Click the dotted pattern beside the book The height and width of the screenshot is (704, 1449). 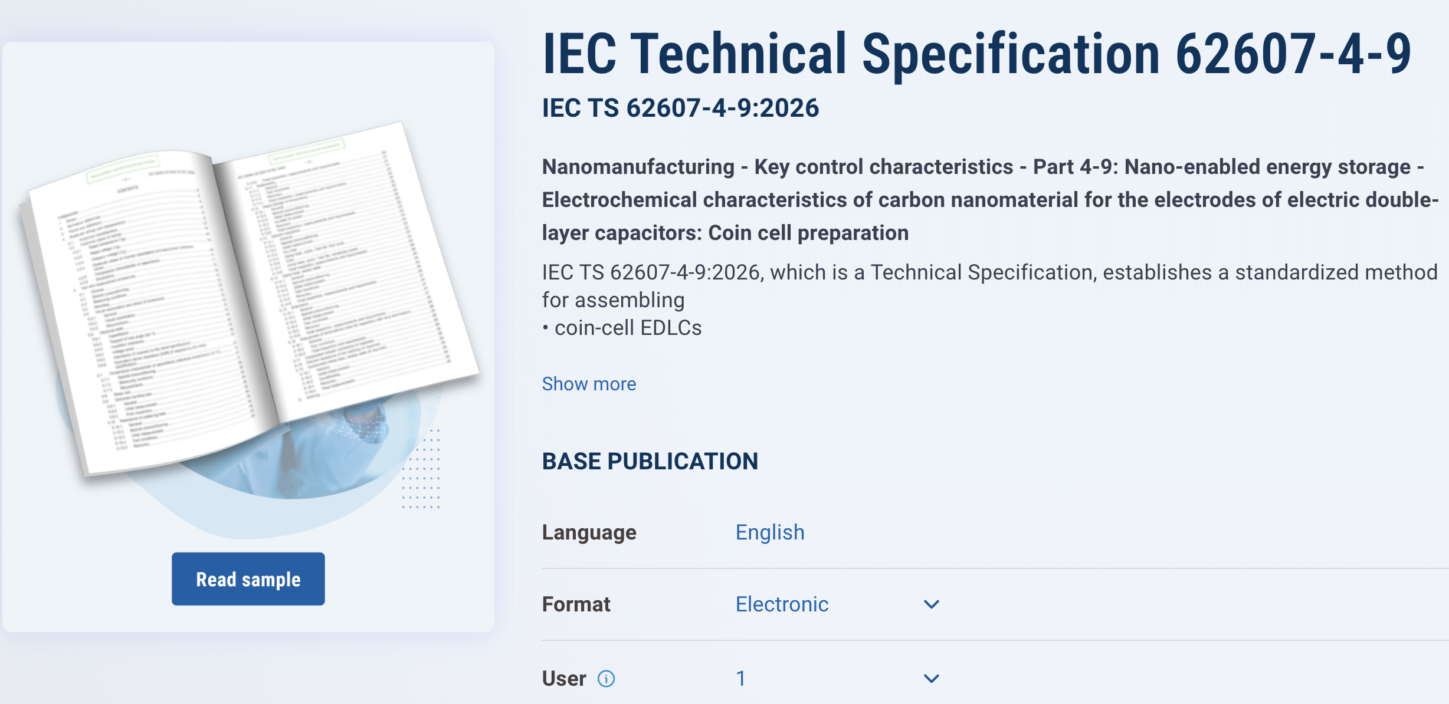pos(421,469)
